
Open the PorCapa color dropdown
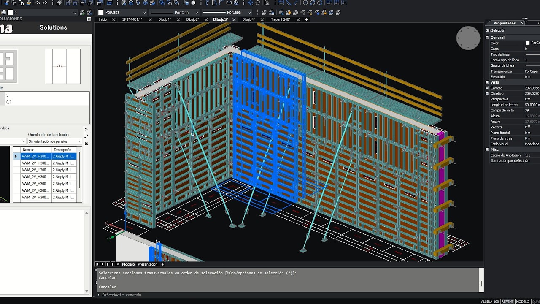tap(122, 12)
